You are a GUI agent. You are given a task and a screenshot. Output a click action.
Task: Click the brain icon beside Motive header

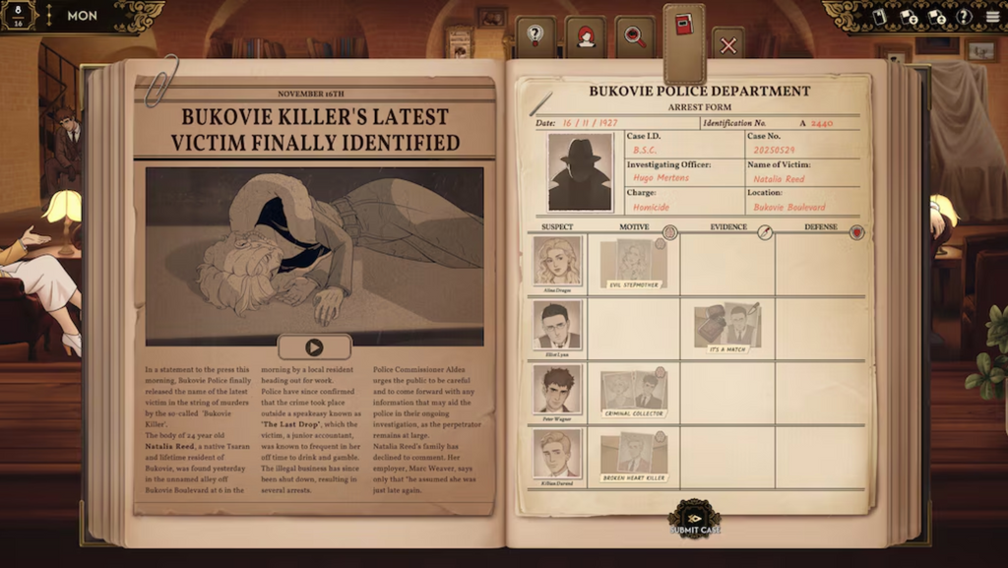click(669, 232)
